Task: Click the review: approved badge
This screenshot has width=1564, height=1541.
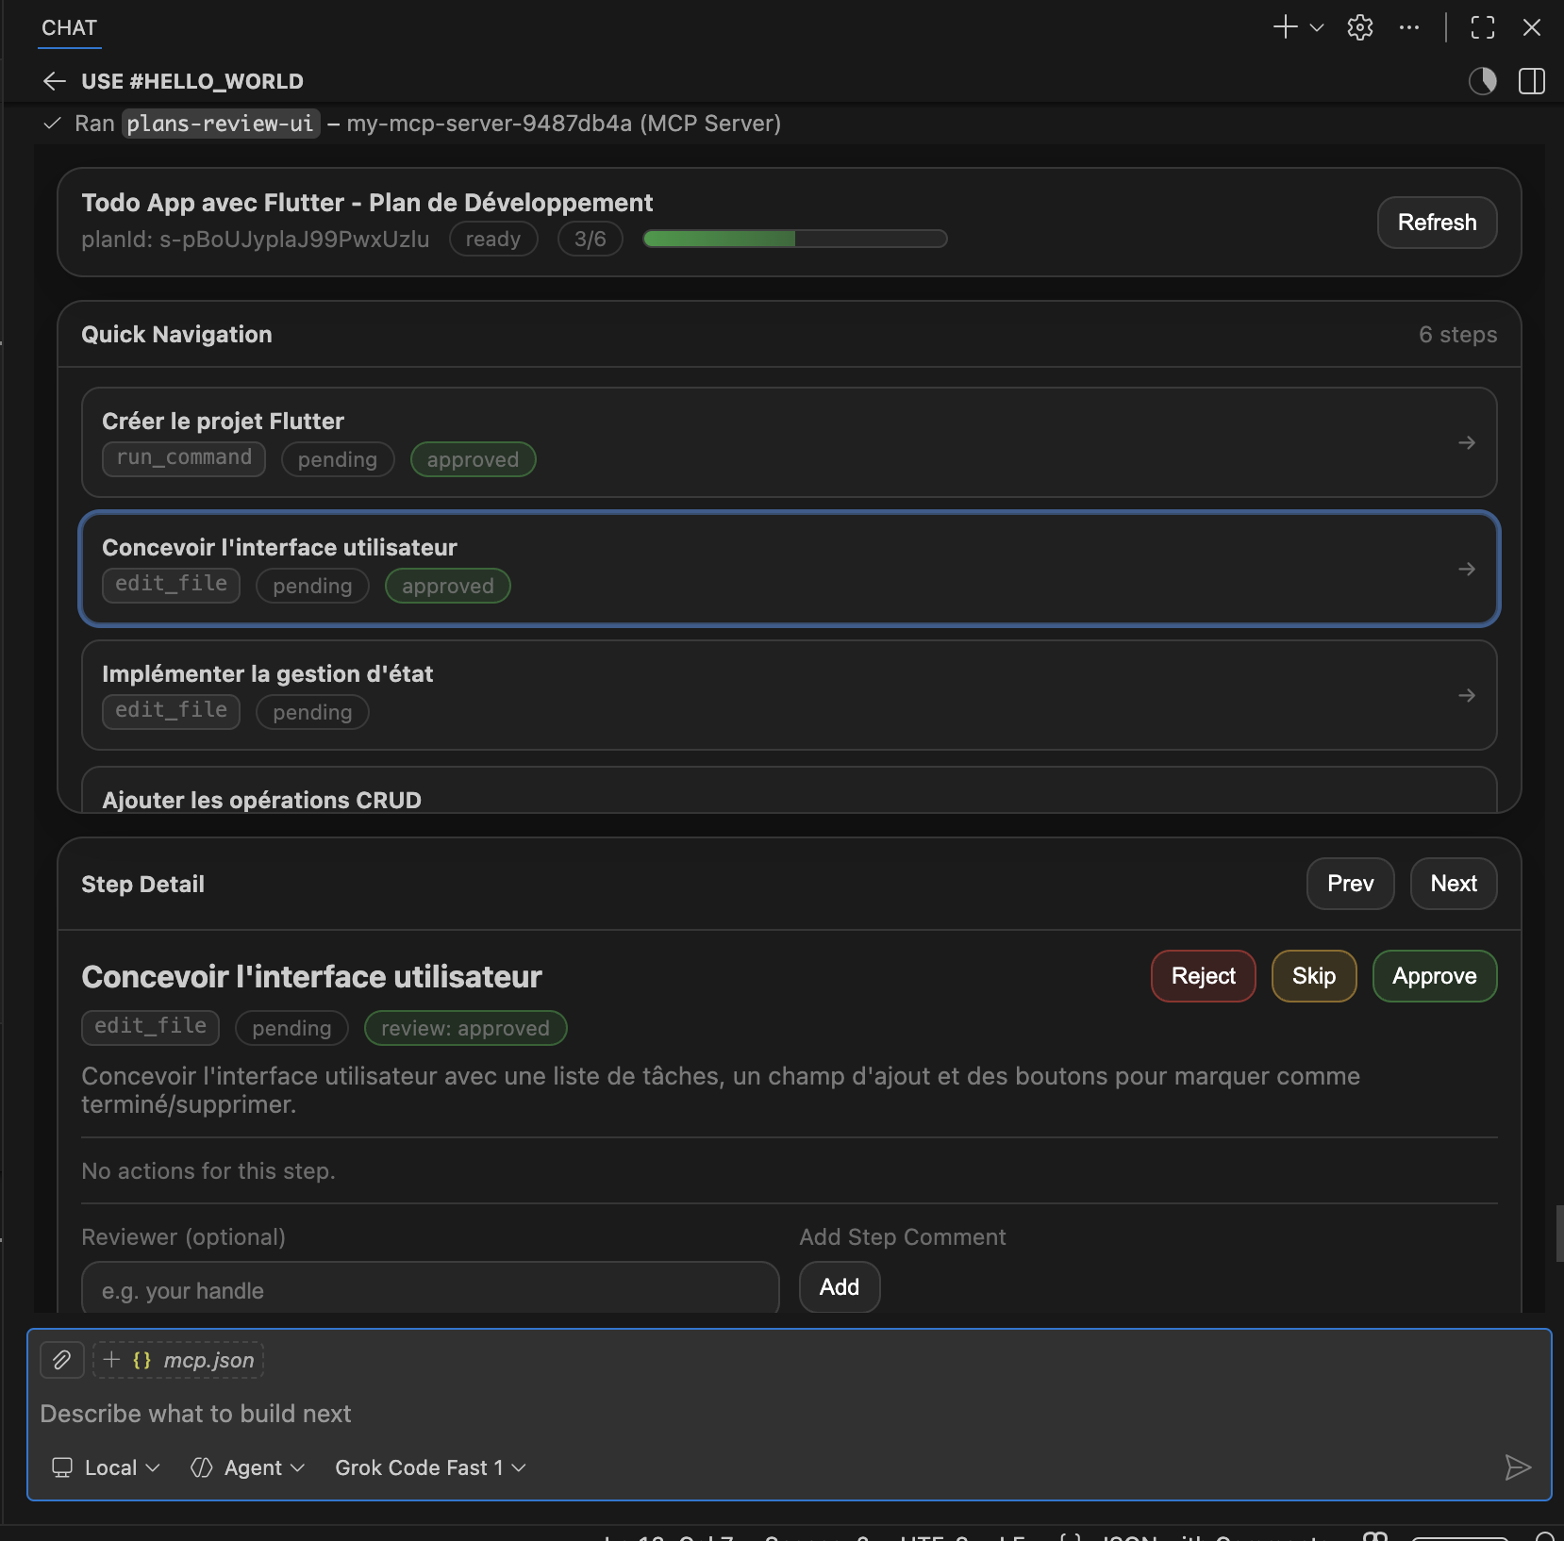Action: pyautogui.click(x=465, y=1028)
